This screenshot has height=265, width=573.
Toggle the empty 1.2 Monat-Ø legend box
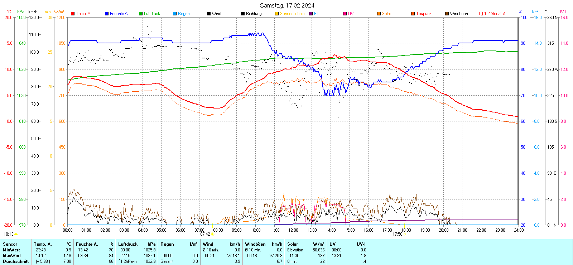pos(481,14)
